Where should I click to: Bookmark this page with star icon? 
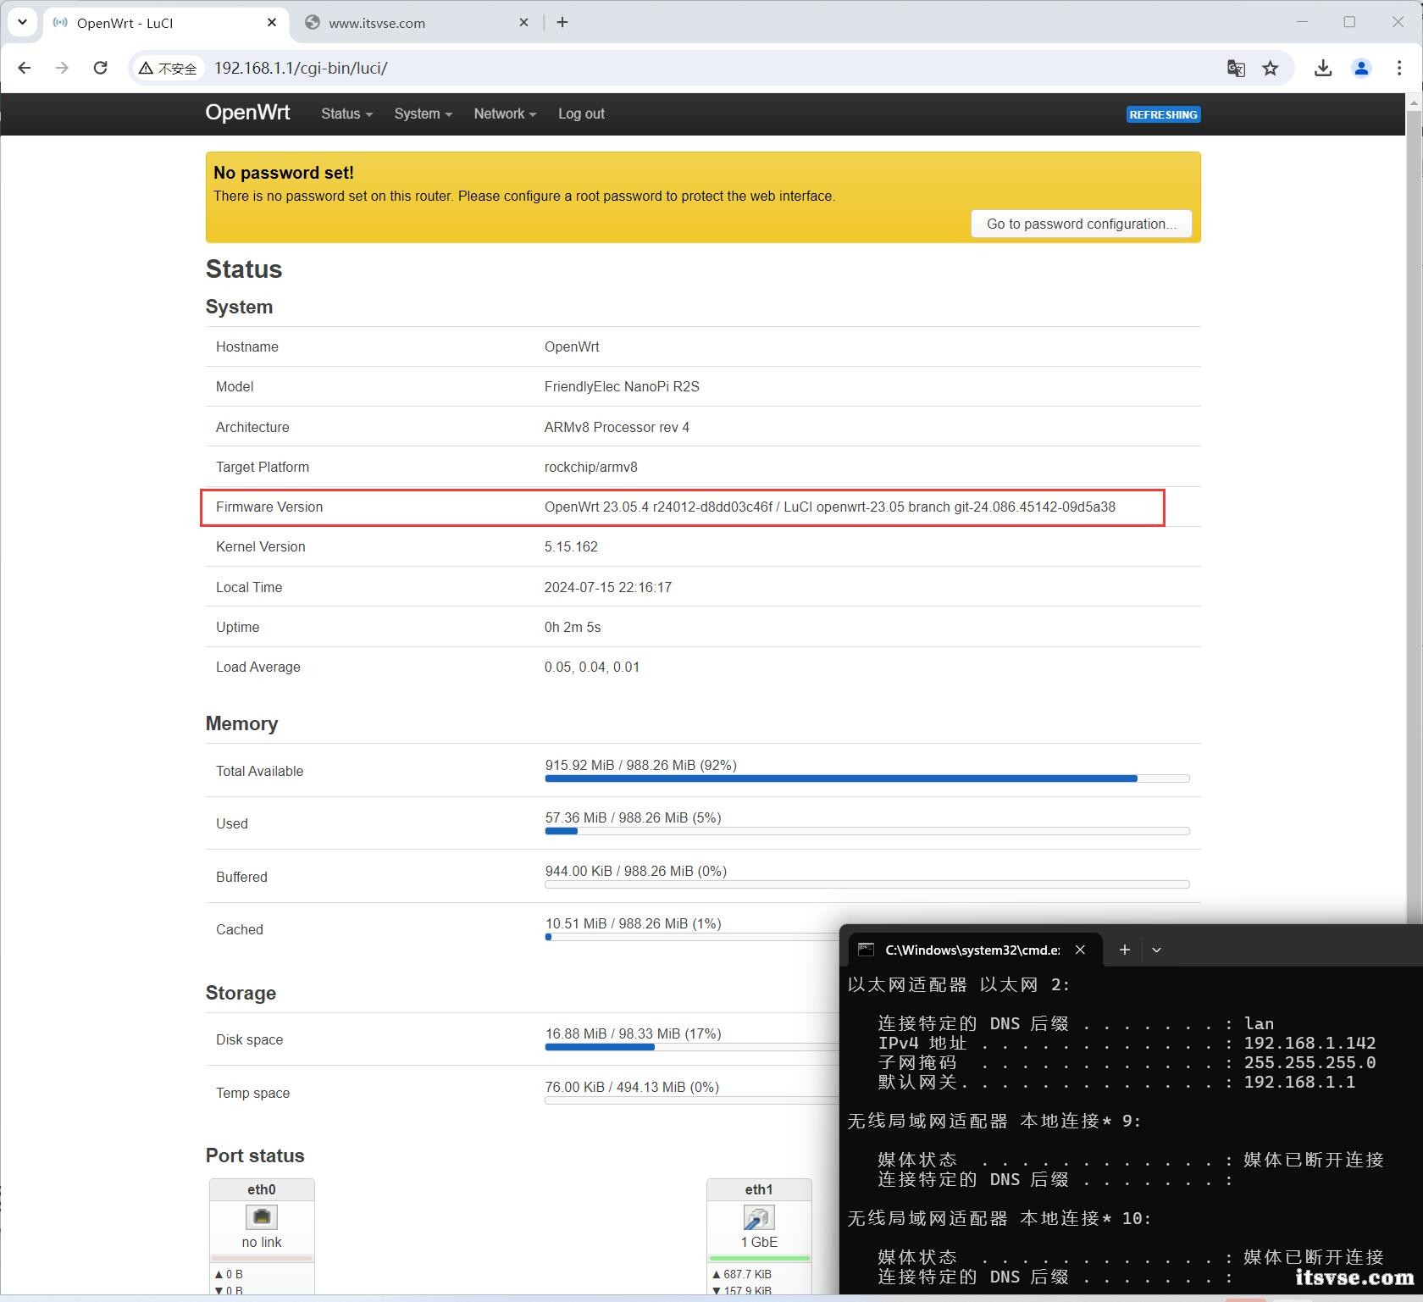click(1270, 69)
